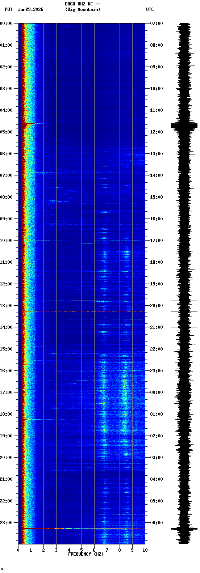Select the PDT axis '23:00' label
This screenshot has width=200, height=573.
[x=6, y=523]
